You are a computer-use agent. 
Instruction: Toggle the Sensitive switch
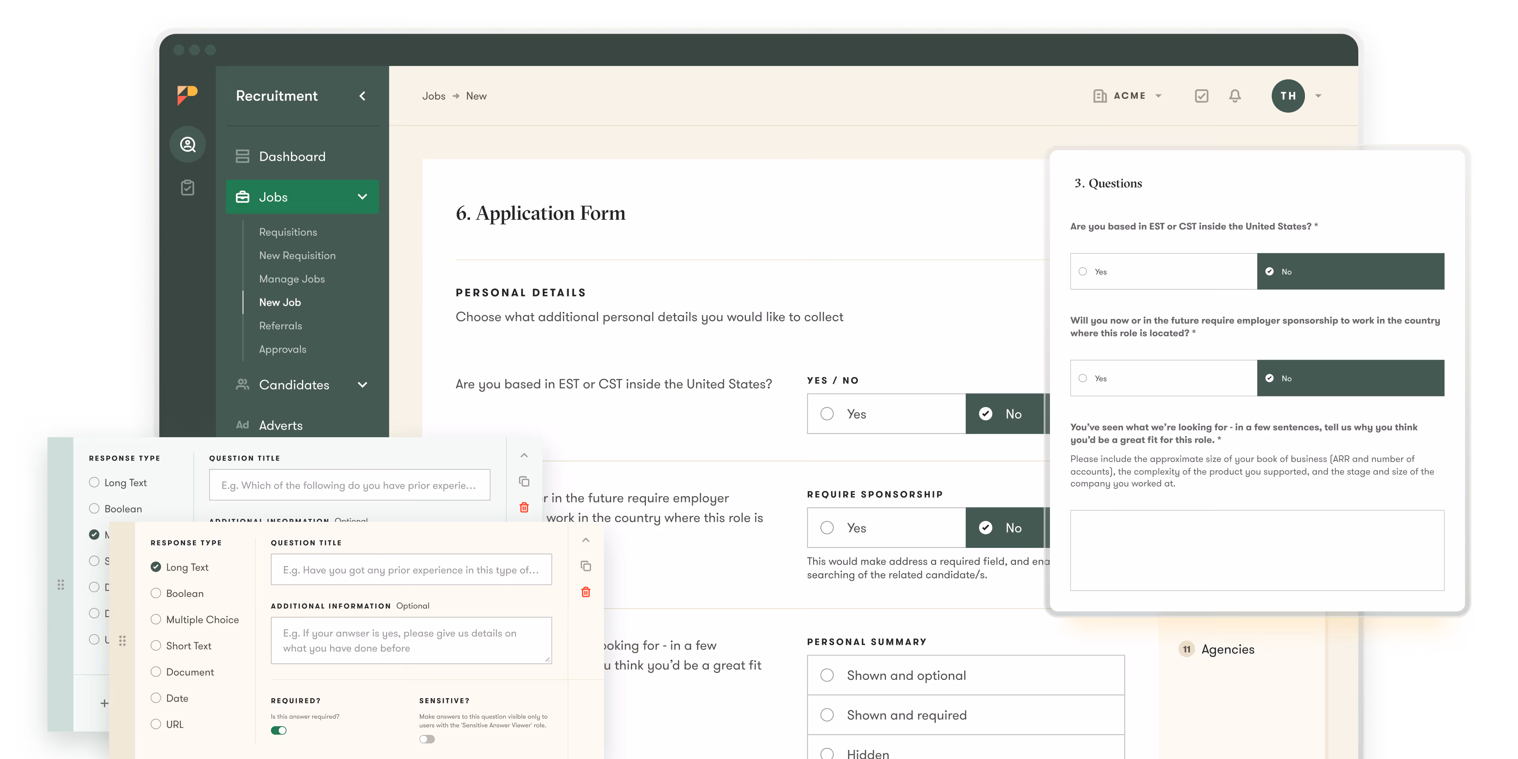tap(427, 739)
